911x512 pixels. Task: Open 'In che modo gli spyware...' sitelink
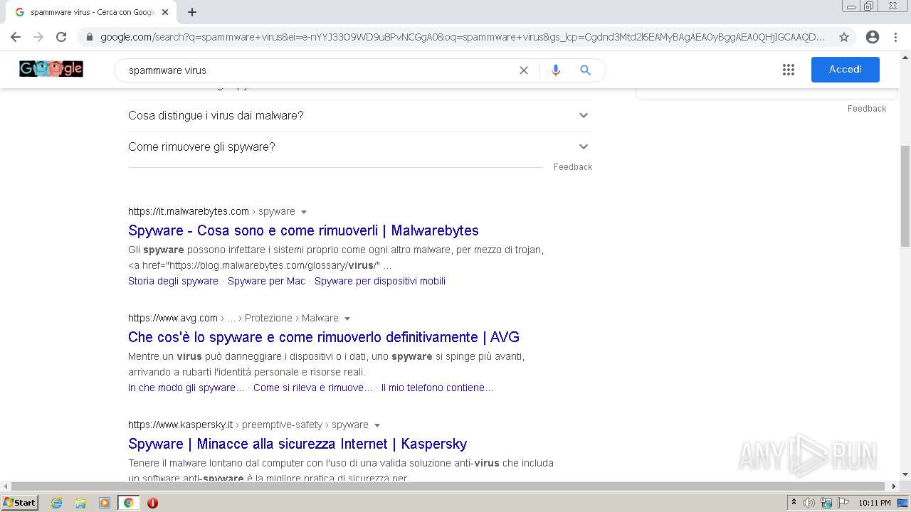tap(186, 388)
